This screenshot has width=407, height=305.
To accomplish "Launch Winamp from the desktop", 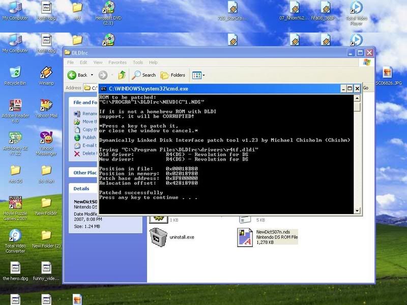I will [x=46, y=75].
